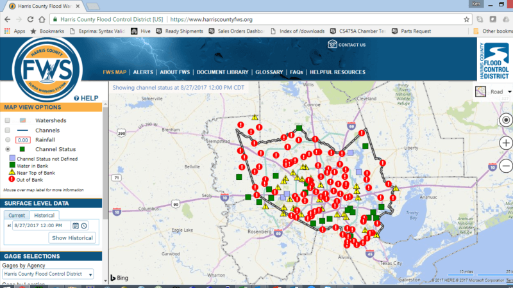Click the green Water in Bank marker near Conroe road
Viewport: 513px width, 288px height.
[299, 128]
